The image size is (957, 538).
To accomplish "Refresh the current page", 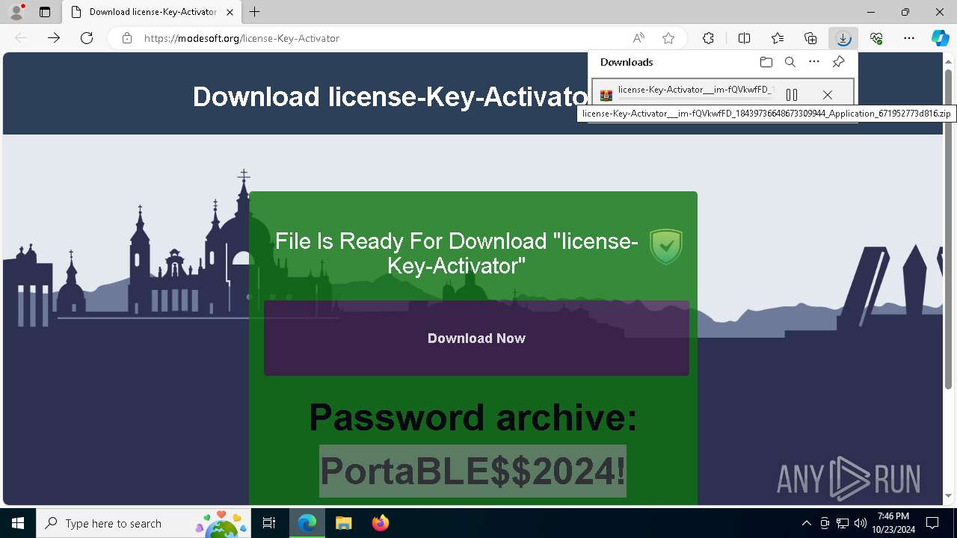I will [87, 38].
